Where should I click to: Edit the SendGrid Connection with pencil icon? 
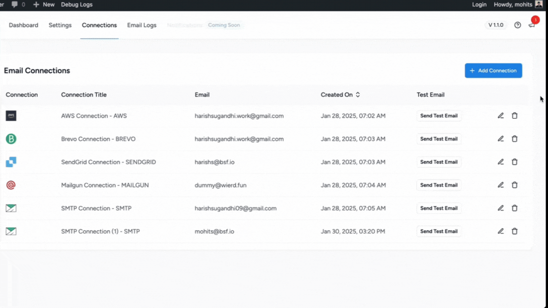coord(500,162)
